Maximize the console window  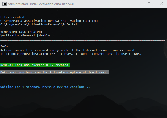point(149,4)
